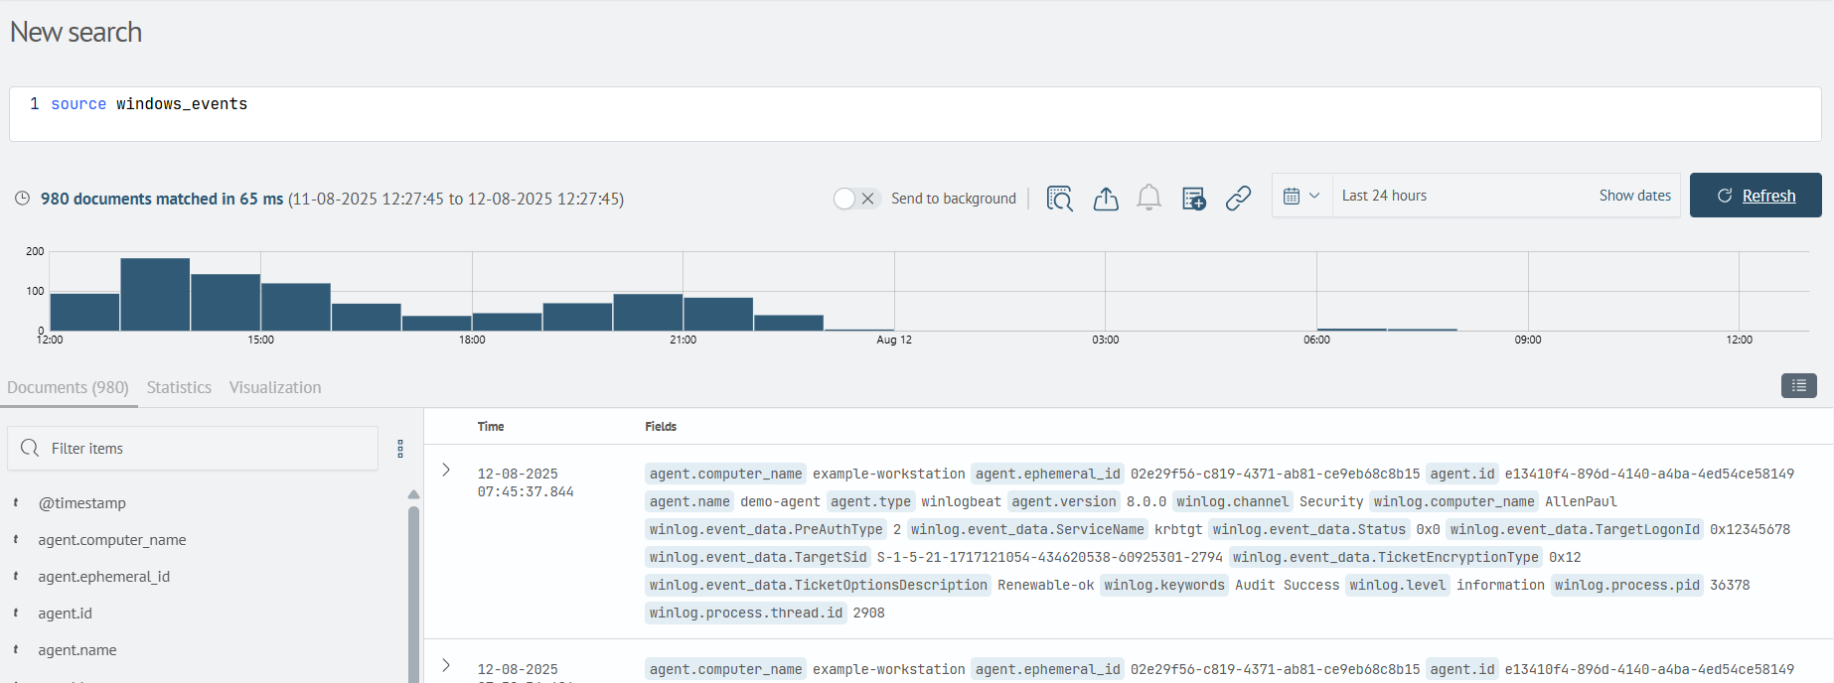Click the winlog.computer_name field tag
The image size is (1834, 683).
[1454, 501]
